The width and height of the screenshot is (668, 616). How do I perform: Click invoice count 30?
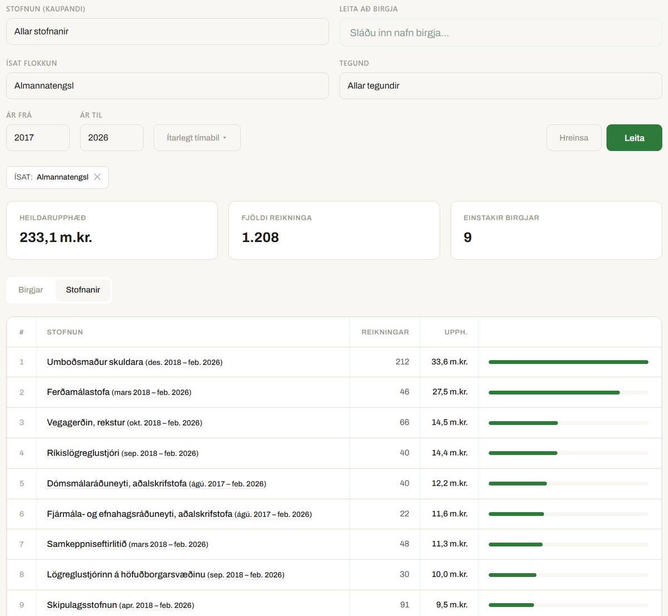pyautogui.click(x=404, y=574)
